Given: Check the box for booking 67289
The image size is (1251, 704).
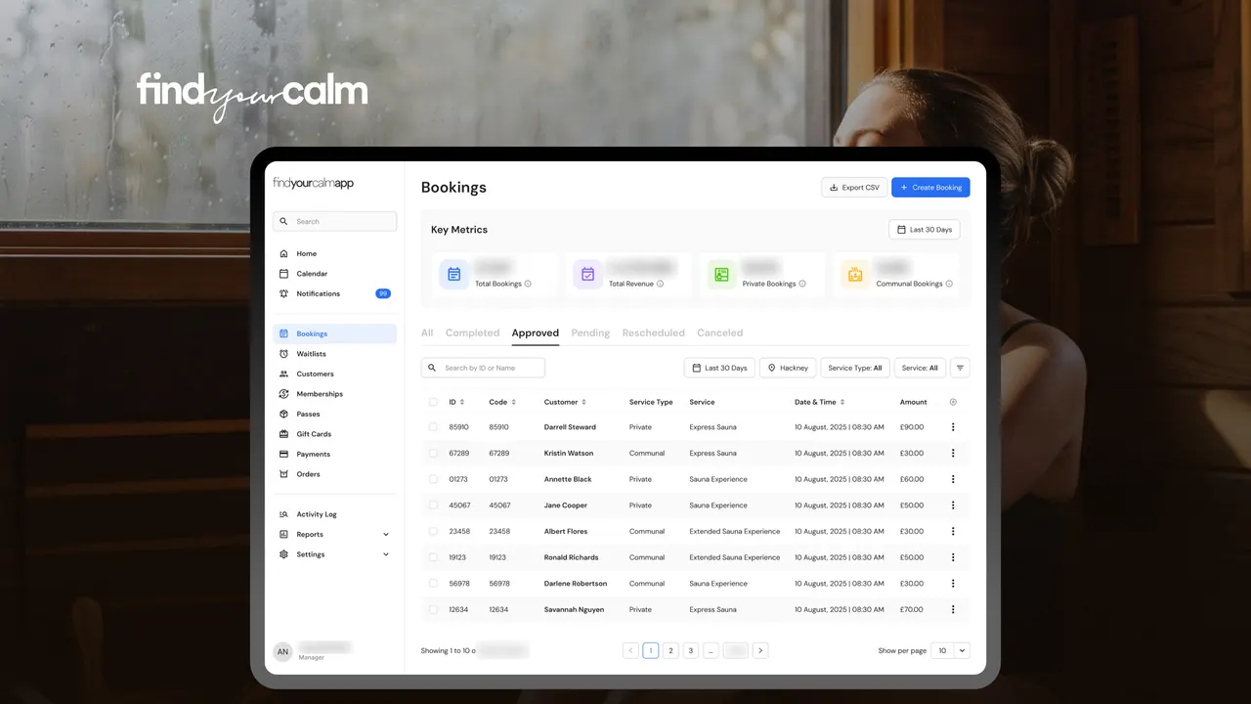Looking at the screenshot, I should [x=433, y=453].
